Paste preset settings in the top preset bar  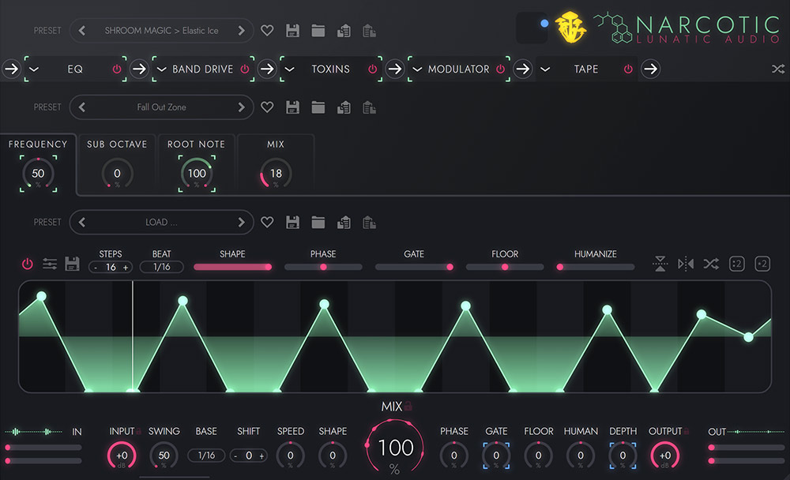(x=369, y=30)
